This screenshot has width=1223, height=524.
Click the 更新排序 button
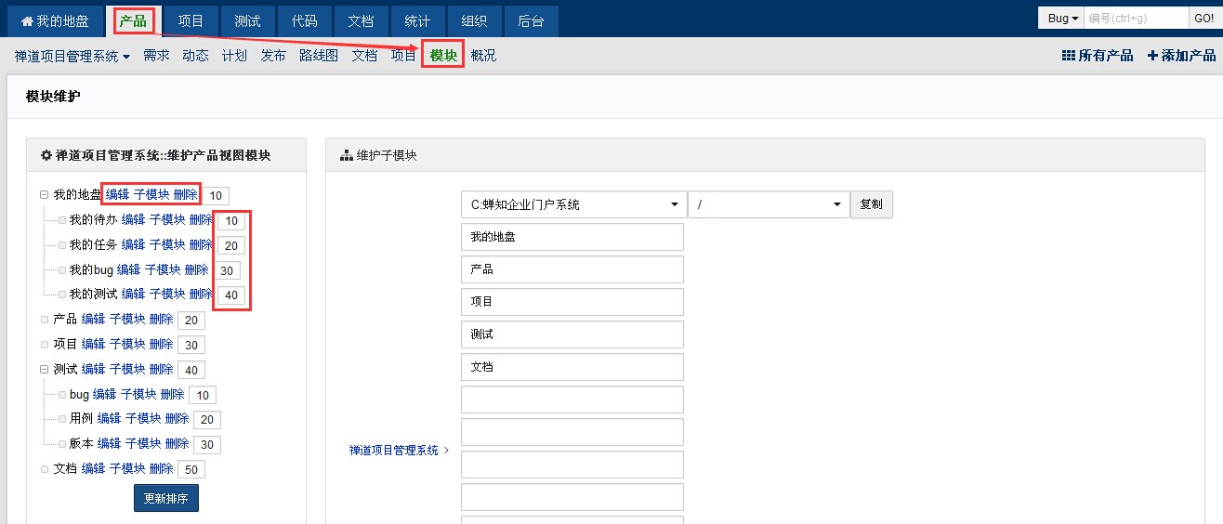click(166, 498)
